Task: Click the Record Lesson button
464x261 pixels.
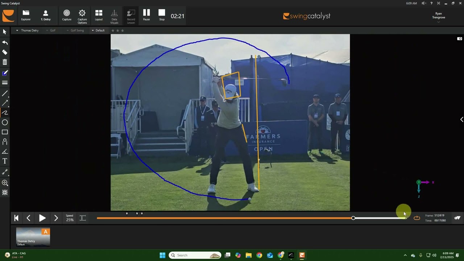Action: 131,17
